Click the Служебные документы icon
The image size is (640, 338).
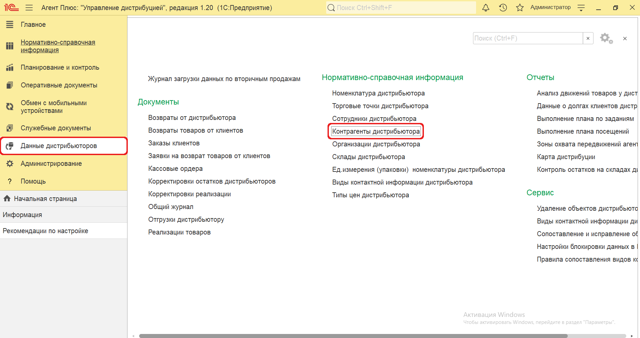[x=10, y=128]
